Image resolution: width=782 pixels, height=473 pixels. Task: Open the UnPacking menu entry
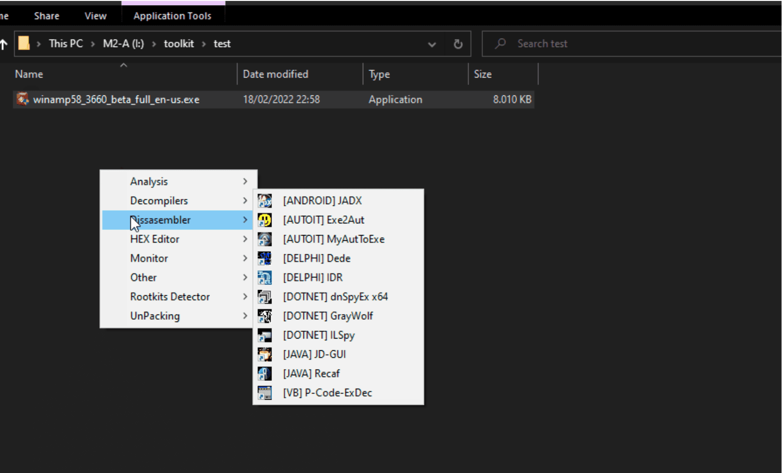pos(177,316)
